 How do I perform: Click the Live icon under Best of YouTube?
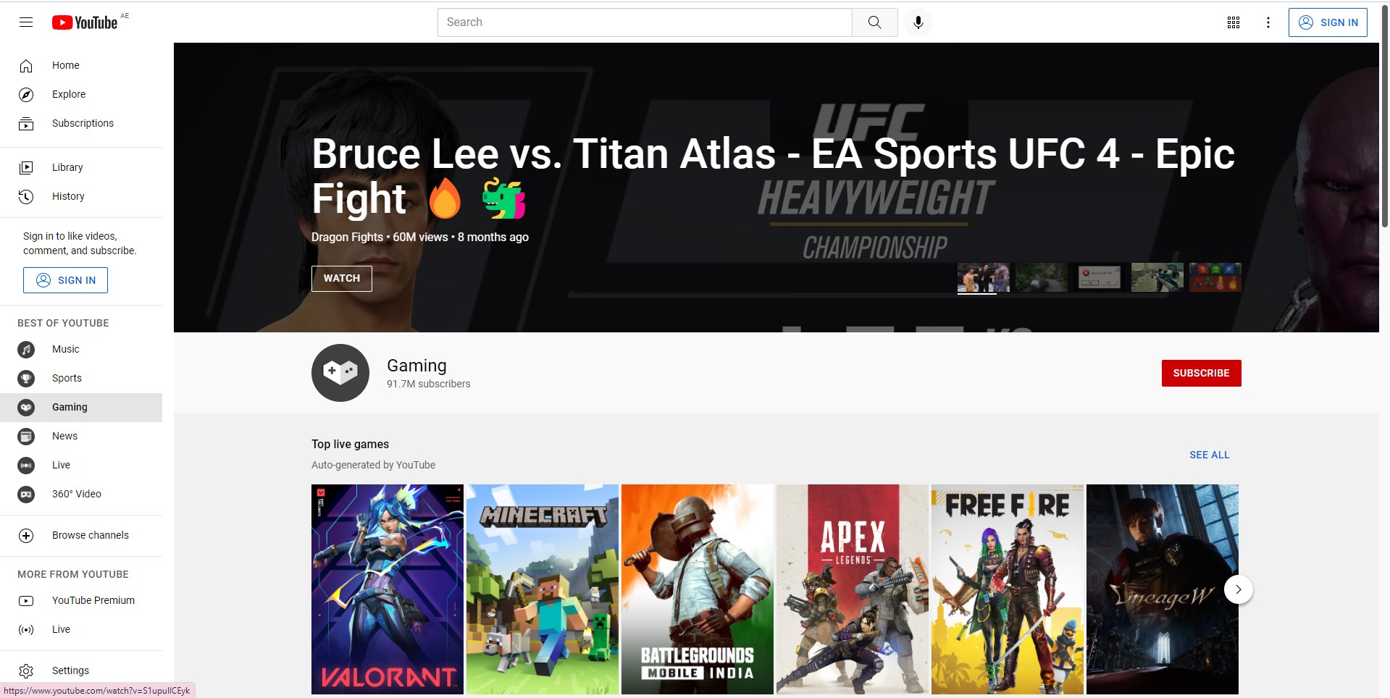[26, 466]
